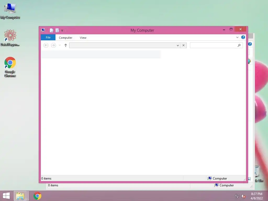Select the DataWagon desktop shortcut
The width and height of the screenshot is (268, 201).
10,38
